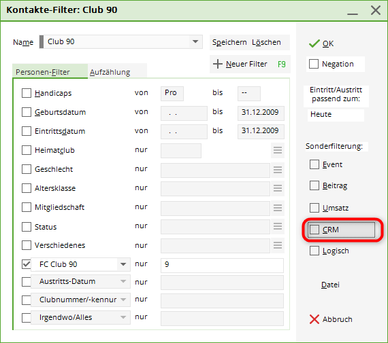Uncheck the FC Club 90 filter checkbox

27,264
